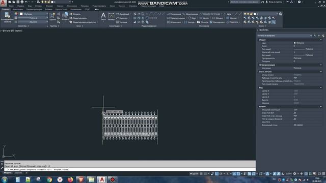Select the Region (Область) tool
The image size is (326, 183).
[203, 22]
